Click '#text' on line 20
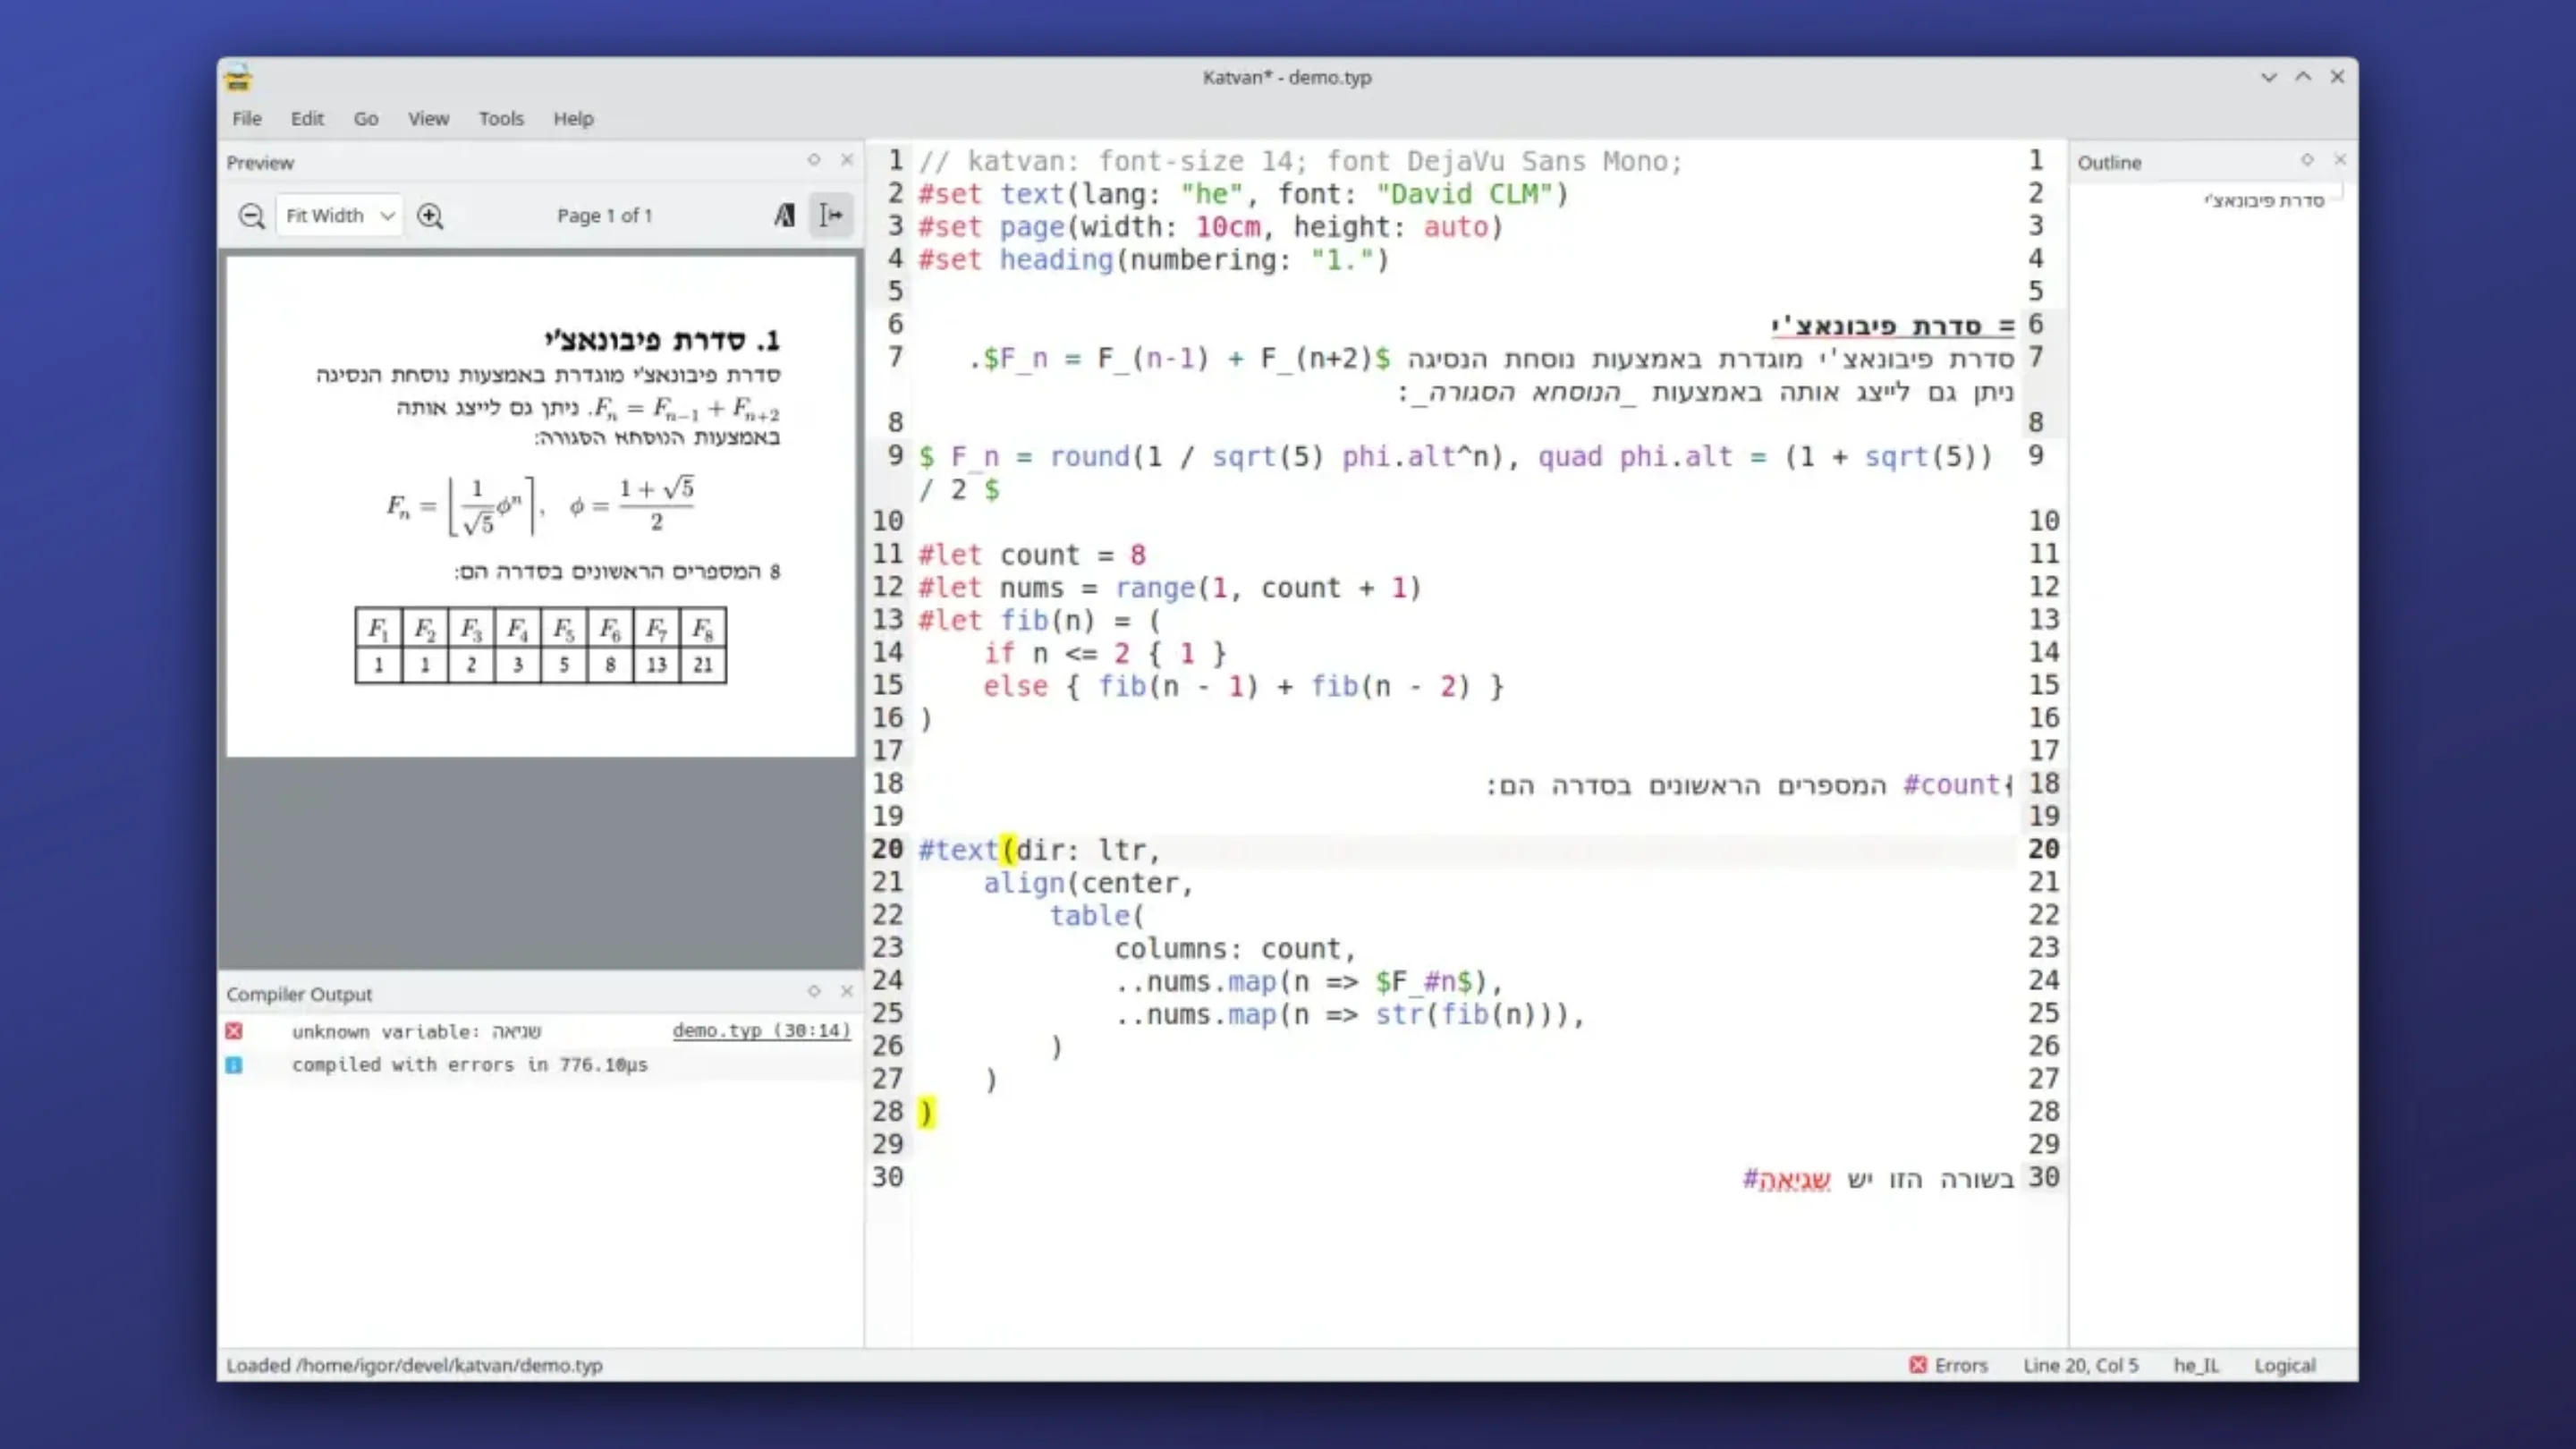The height and width of the screenshot is (1449, 2576). tap(958, 850)
